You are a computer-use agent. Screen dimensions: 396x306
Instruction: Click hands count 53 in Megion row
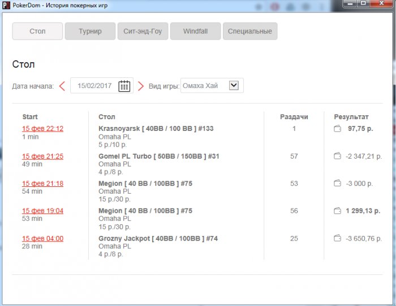tap(294, 183)
